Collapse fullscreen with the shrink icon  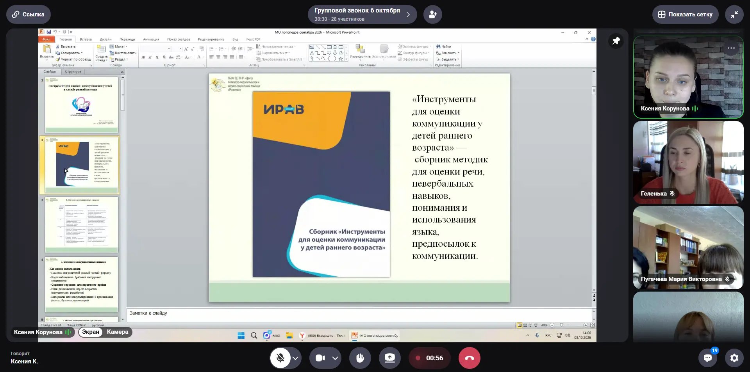734,14
